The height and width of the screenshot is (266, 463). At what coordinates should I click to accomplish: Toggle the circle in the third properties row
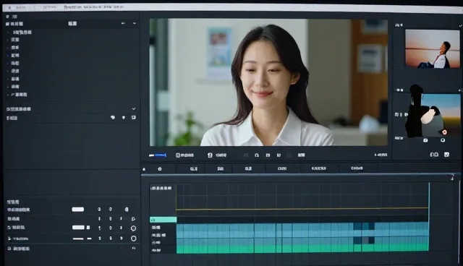point(133,228)
